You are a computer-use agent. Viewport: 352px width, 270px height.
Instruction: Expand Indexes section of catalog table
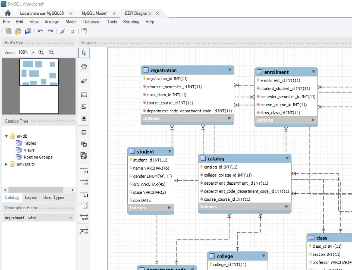tap(287, 206)
